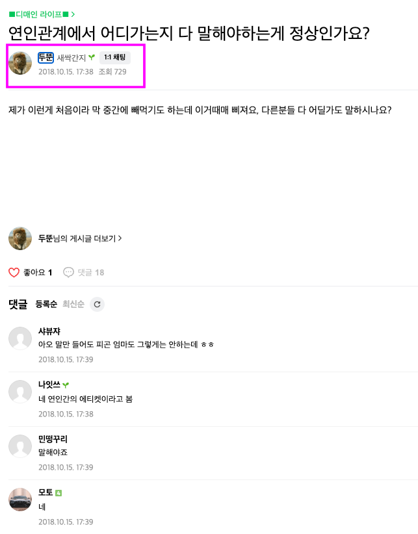
Task: Refresh comments with the circular arrow icon
Action: pos(97,304)
